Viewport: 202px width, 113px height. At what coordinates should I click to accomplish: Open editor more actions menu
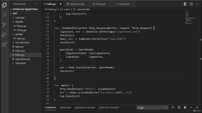197,4
